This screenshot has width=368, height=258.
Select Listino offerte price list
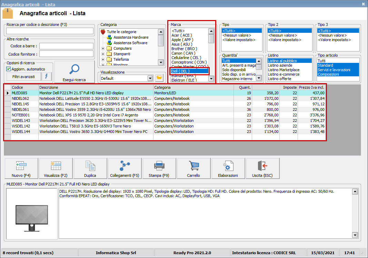point(279,79)
